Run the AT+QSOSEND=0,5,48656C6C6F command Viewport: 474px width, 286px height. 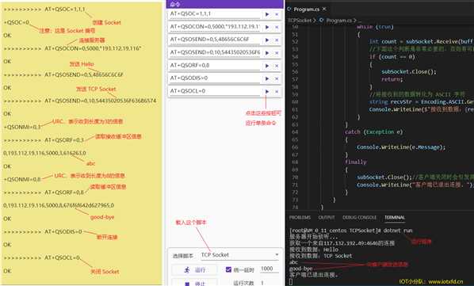click(267, 40)
